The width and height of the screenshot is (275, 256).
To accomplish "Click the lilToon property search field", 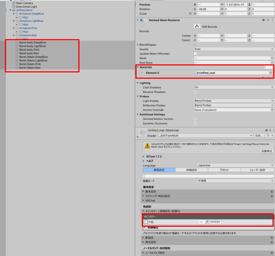I will 208,176.
